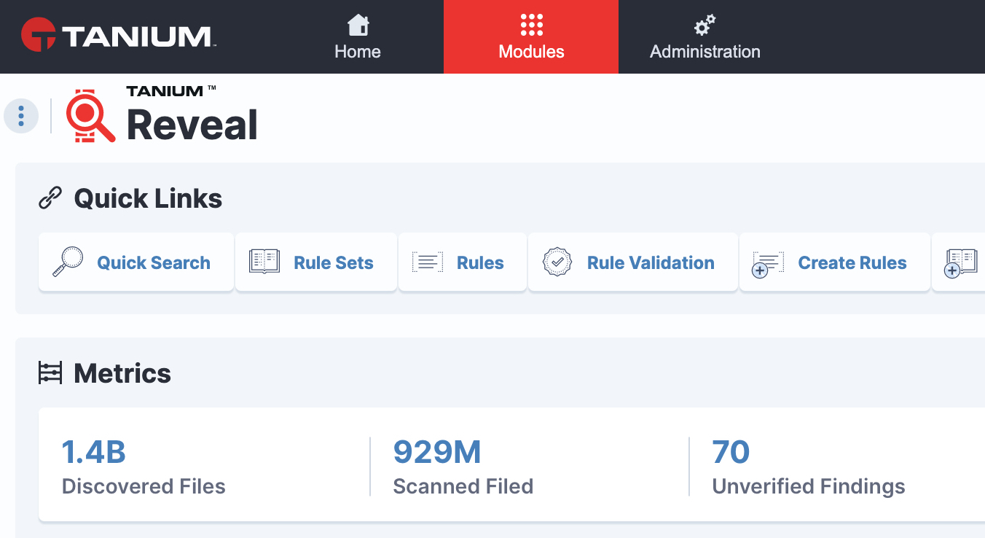Click the Reveal magnifier logo icon
This screenshot has height=538, width=985.
pyautogui.click(x=90, y=115)
